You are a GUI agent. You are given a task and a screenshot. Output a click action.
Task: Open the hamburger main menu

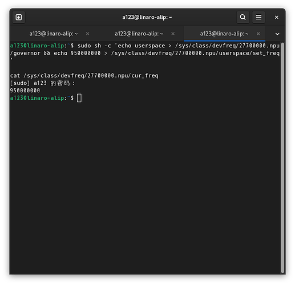(x=258, y=17)
